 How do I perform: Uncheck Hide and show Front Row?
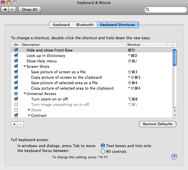pyautogui.click(x=16, y=50)
